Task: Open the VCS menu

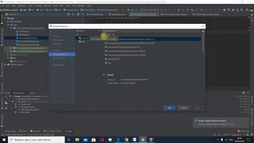Action: [74, 6]
